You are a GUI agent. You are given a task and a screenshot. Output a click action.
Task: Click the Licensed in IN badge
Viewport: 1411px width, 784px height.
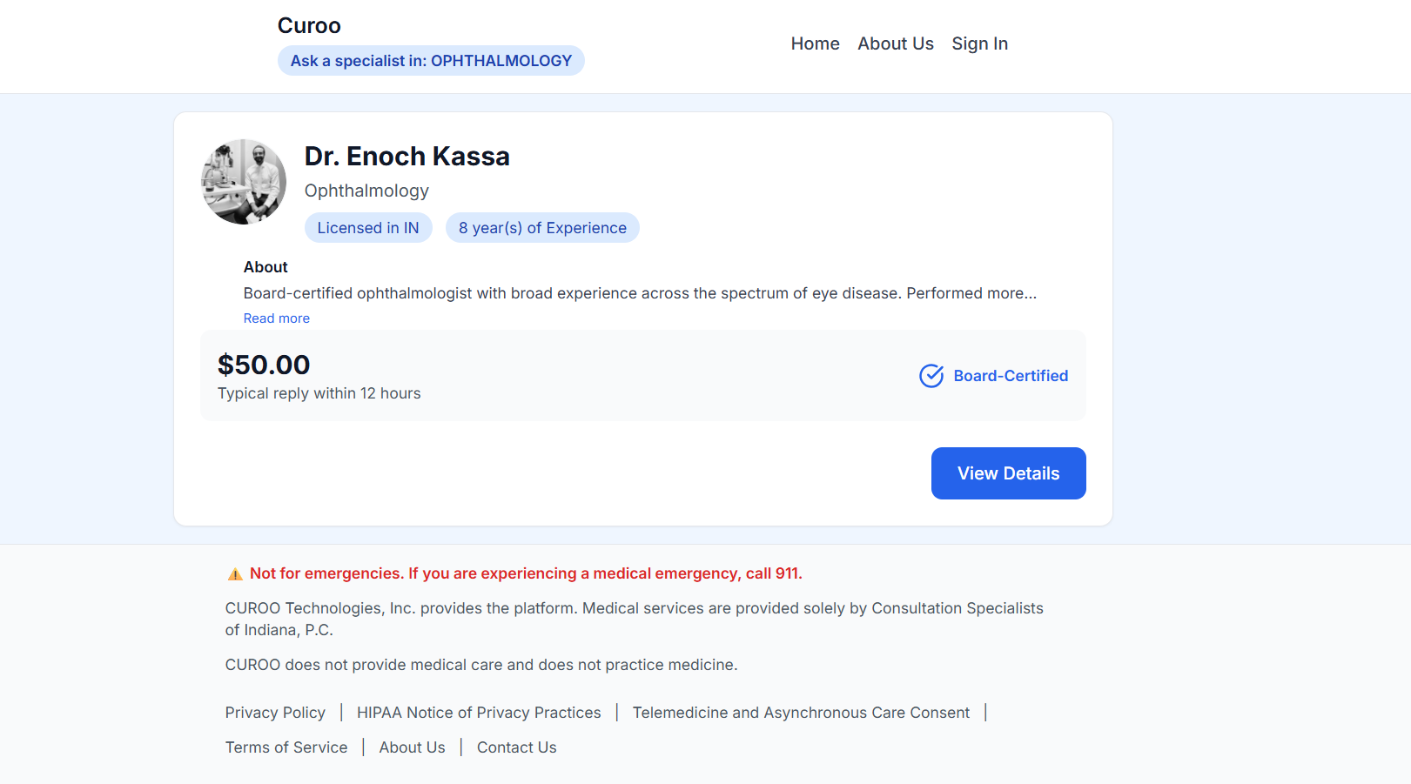tap(368, 228)
